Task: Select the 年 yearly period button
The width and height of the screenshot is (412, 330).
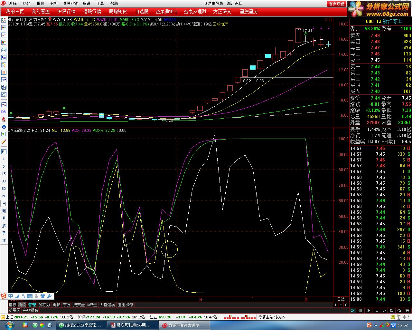Action: click(4, 240)
